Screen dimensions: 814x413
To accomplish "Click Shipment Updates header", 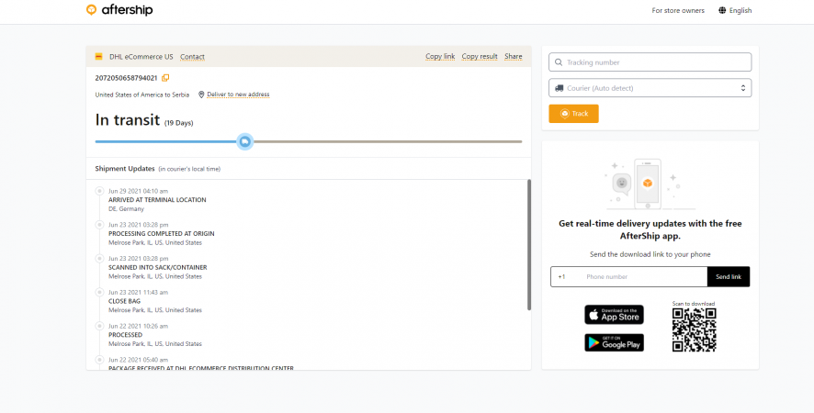I will [125, 169].
